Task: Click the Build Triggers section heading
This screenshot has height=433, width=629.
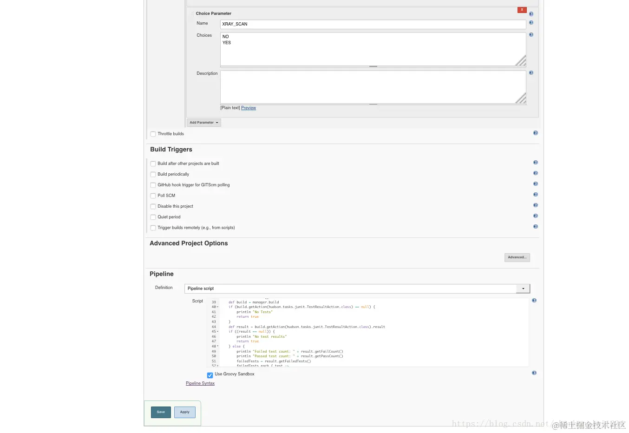Action: tap(171, 150)
